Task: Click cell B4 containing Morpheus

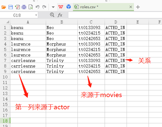Action: tap(62, 44)
